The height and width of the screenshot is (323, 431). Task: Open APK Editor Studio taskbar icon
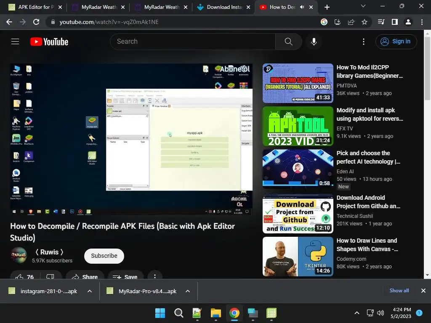point(271,313)
